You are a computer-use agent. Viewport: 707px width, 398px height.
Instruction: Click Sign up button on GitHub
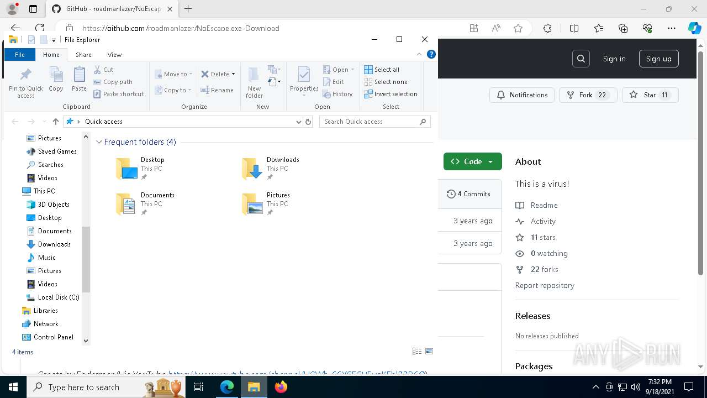659,59
